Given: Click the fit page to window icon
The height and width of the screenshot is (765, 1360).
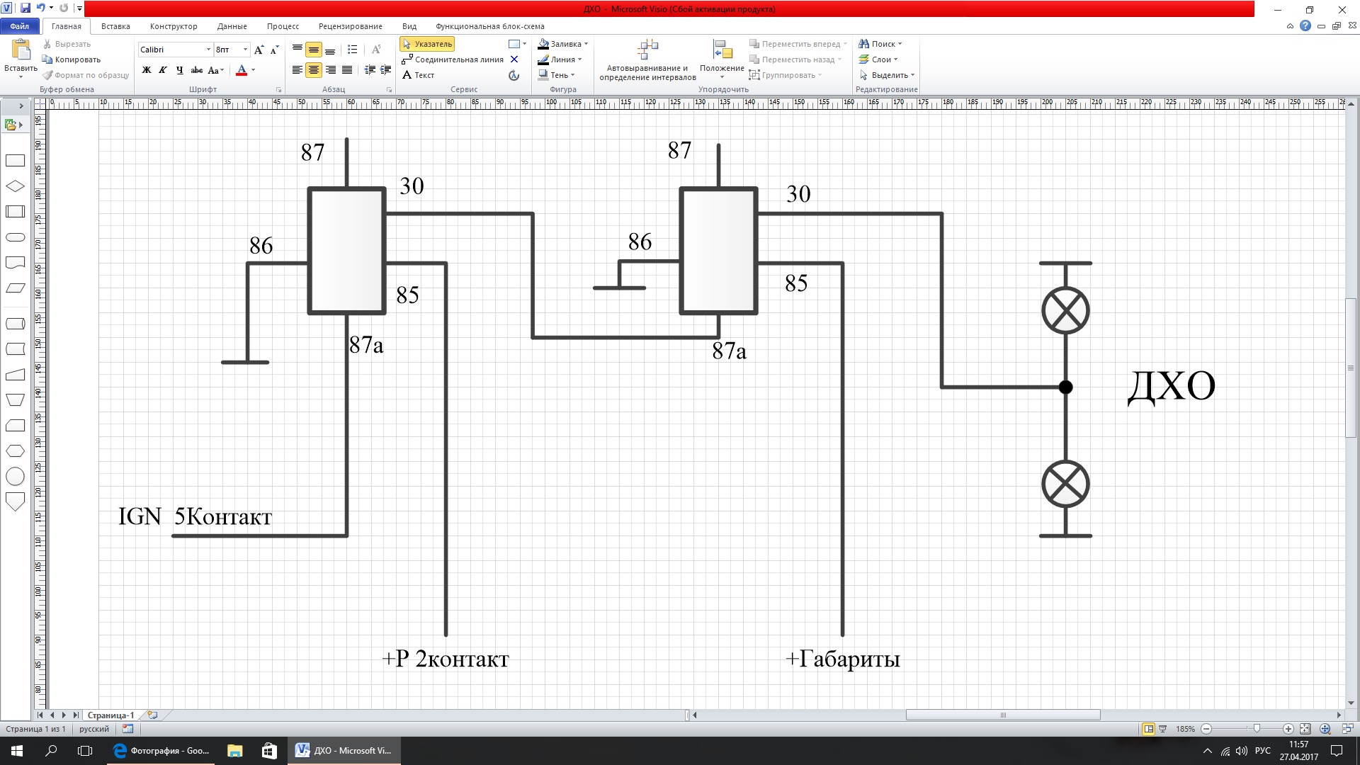Looking at the screenshot, I should point(1305,729).
